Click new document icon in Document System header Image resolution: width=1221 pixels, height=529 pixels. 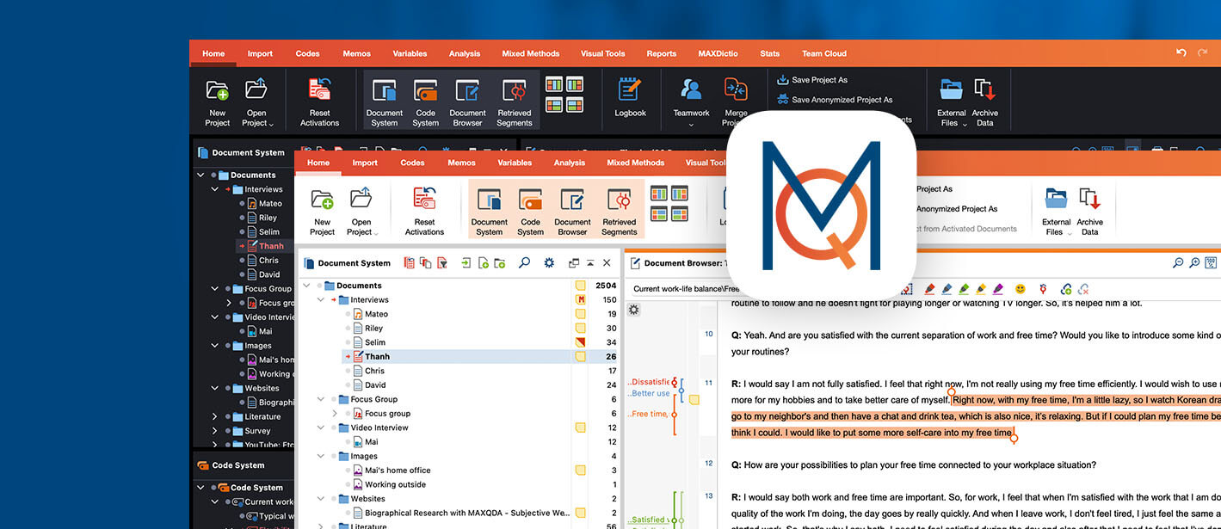click(x=483, y=263)
